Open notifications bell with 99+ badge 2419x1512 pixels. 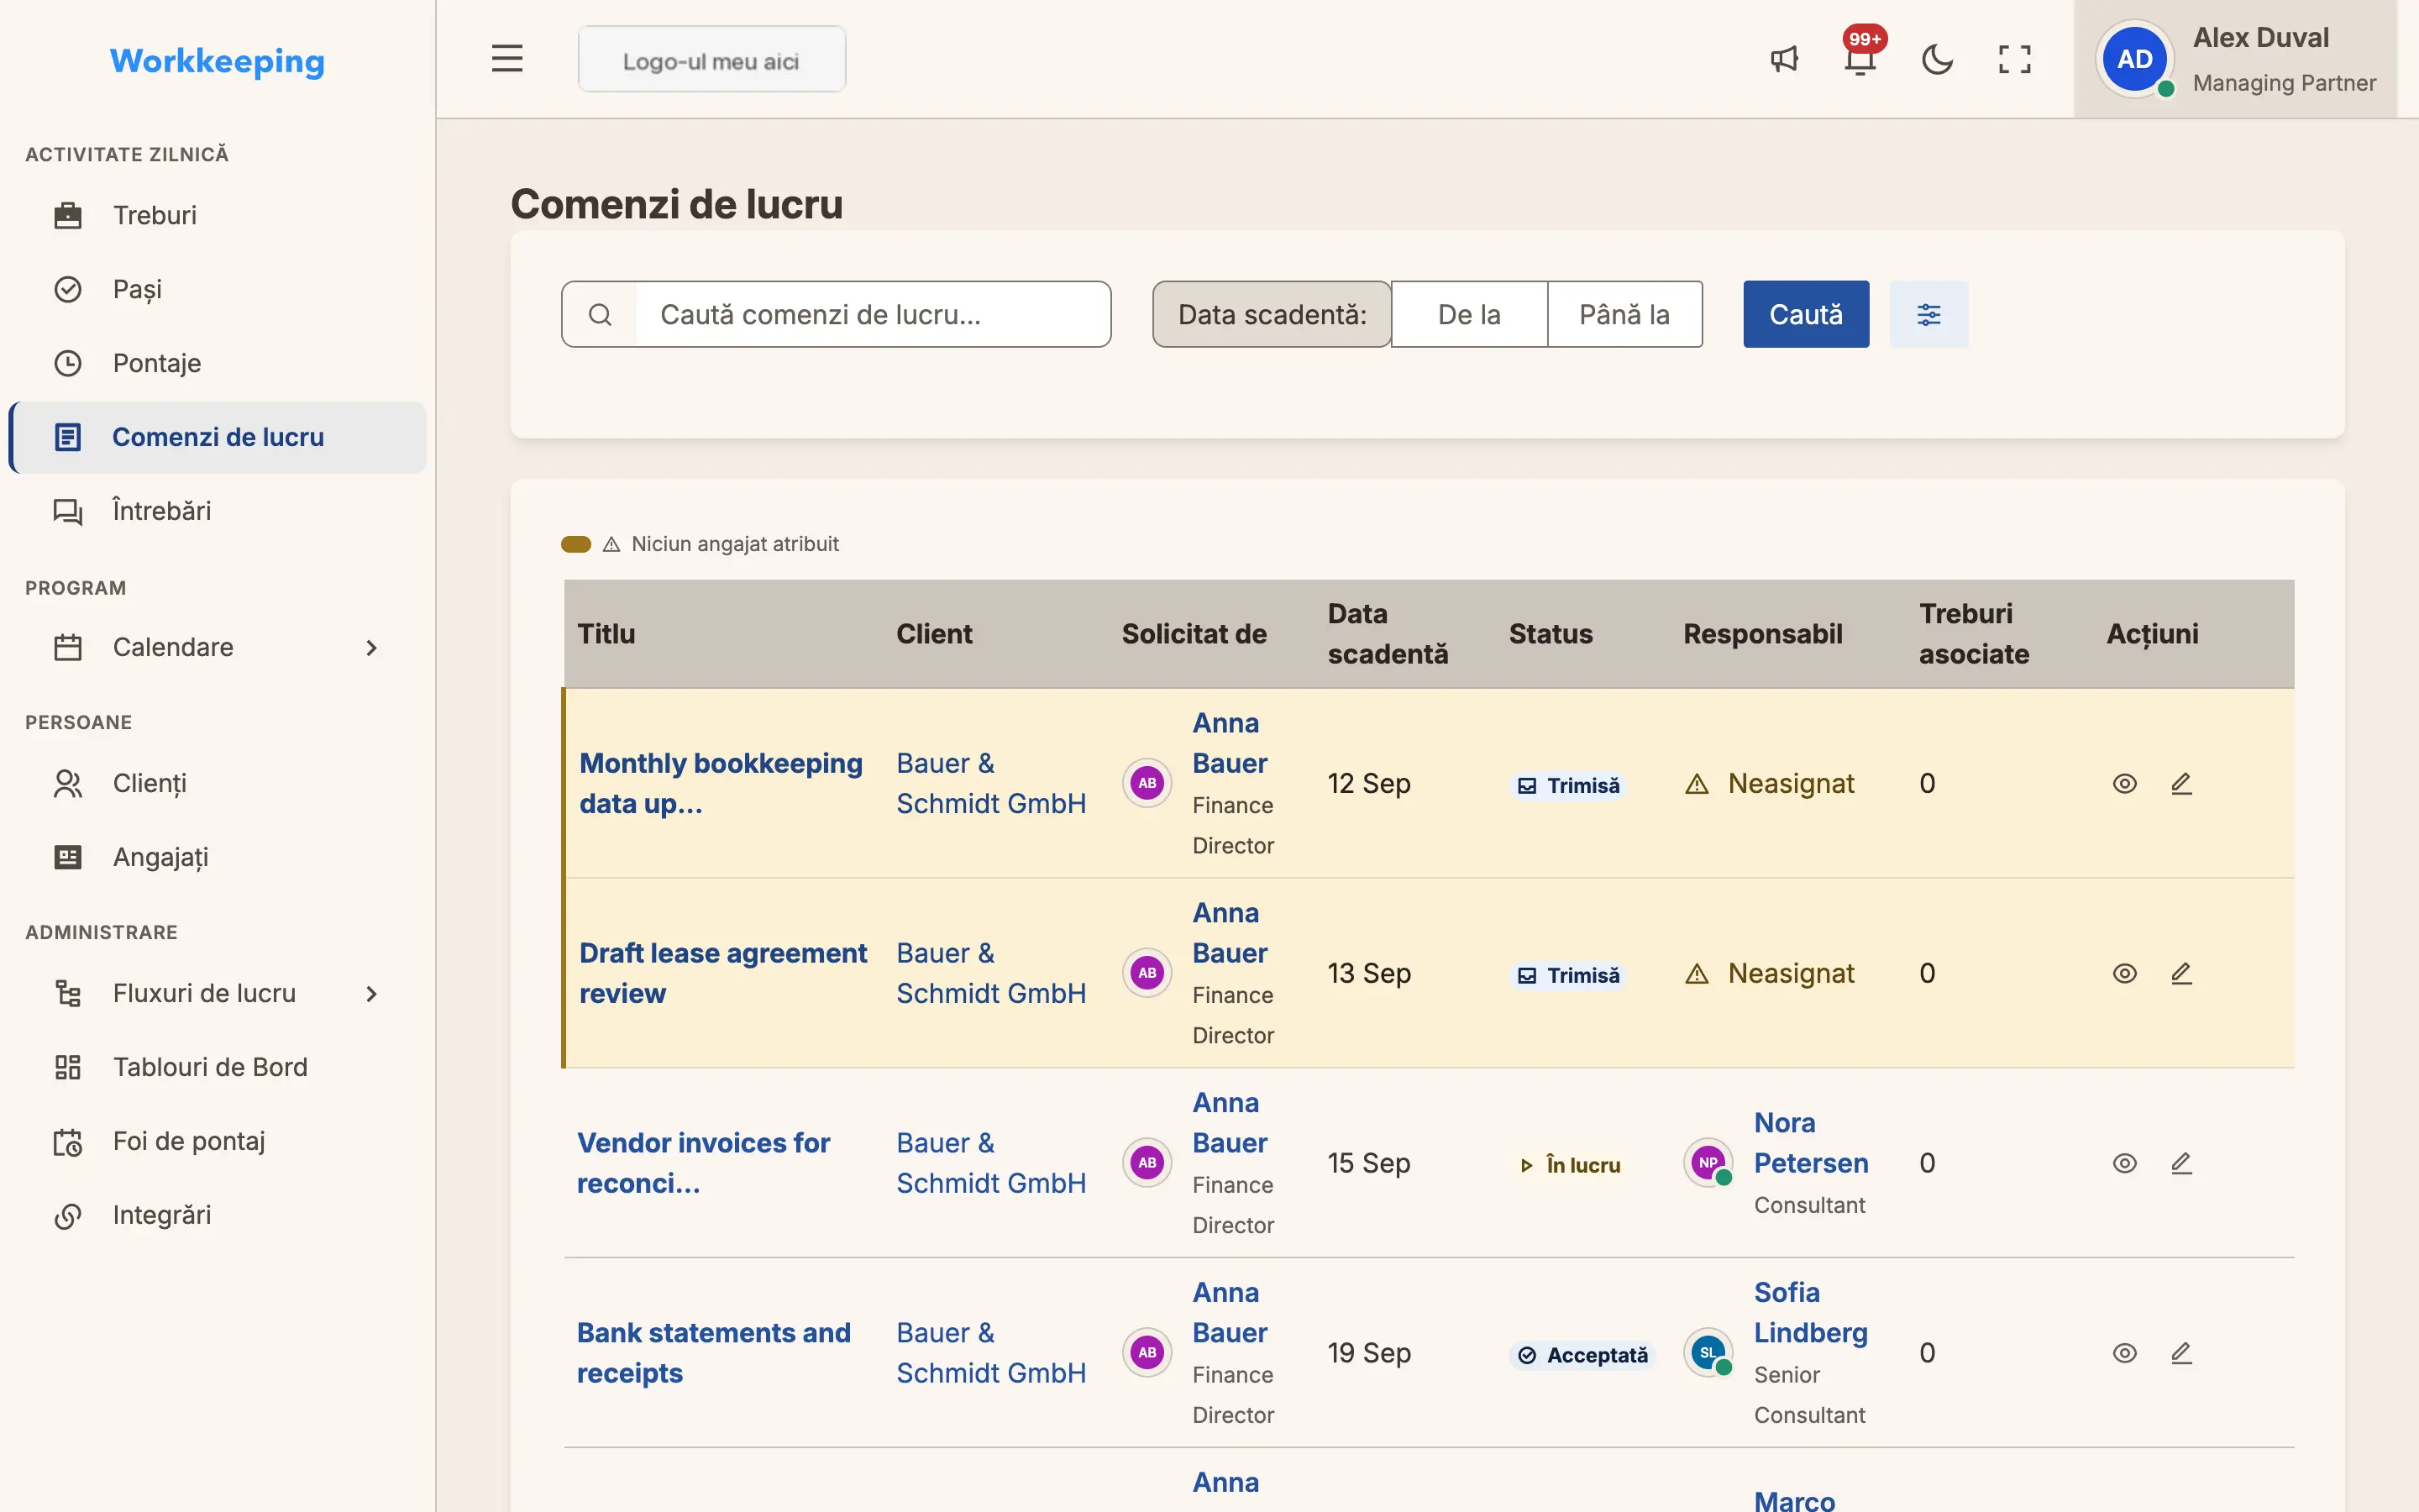1860,59
